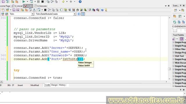The width and height of the screenshot is (186, 104).
Task: Click the download-to-tray icon in second toolbar
Action: [x=34, y=10]
